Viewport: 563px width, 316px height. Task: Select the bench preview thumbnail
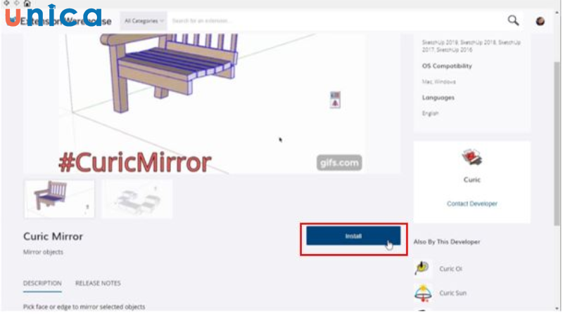coord(59,199)
